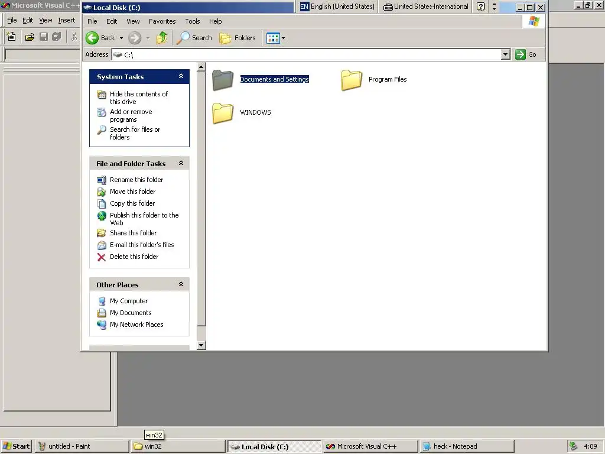This screenshot has width=605, height=454.
Task: Click the Views toolbar button
Action: click(273, 38)
